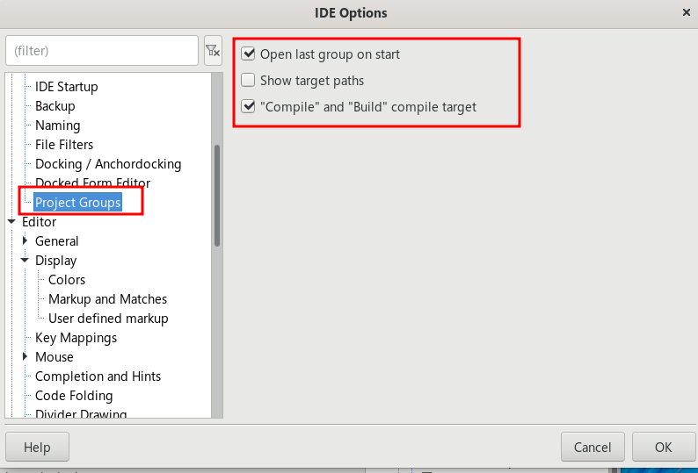698x473 pixels.
Task: Collapse the Editor tree node
Action: 11,222
